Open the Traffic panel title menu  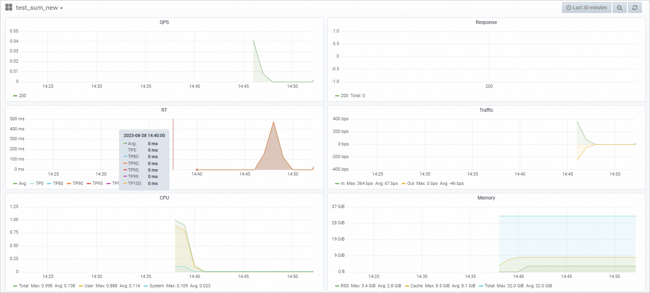pyautogui.click(x=486, y=110)
